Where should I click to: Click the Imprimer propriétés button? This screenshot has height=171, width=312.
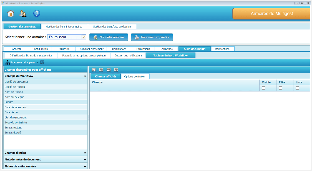152,37
